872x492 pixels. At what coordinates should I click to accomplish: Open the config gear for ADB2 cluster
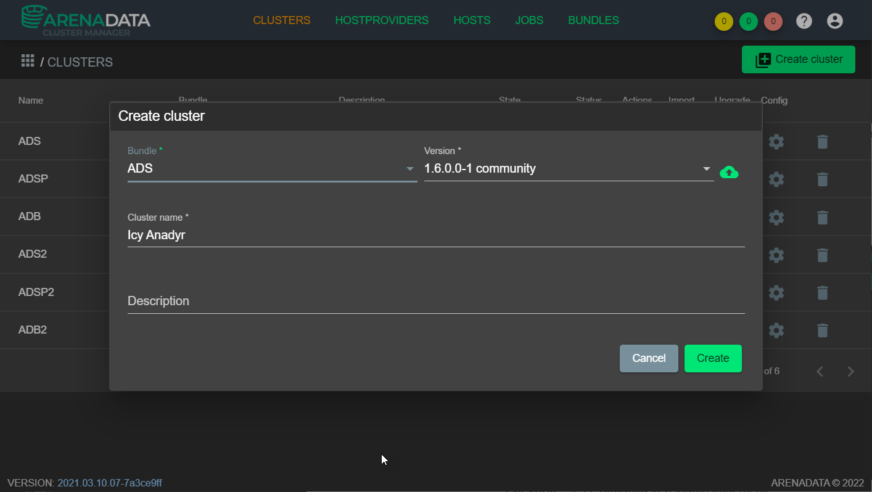(776, 330)
